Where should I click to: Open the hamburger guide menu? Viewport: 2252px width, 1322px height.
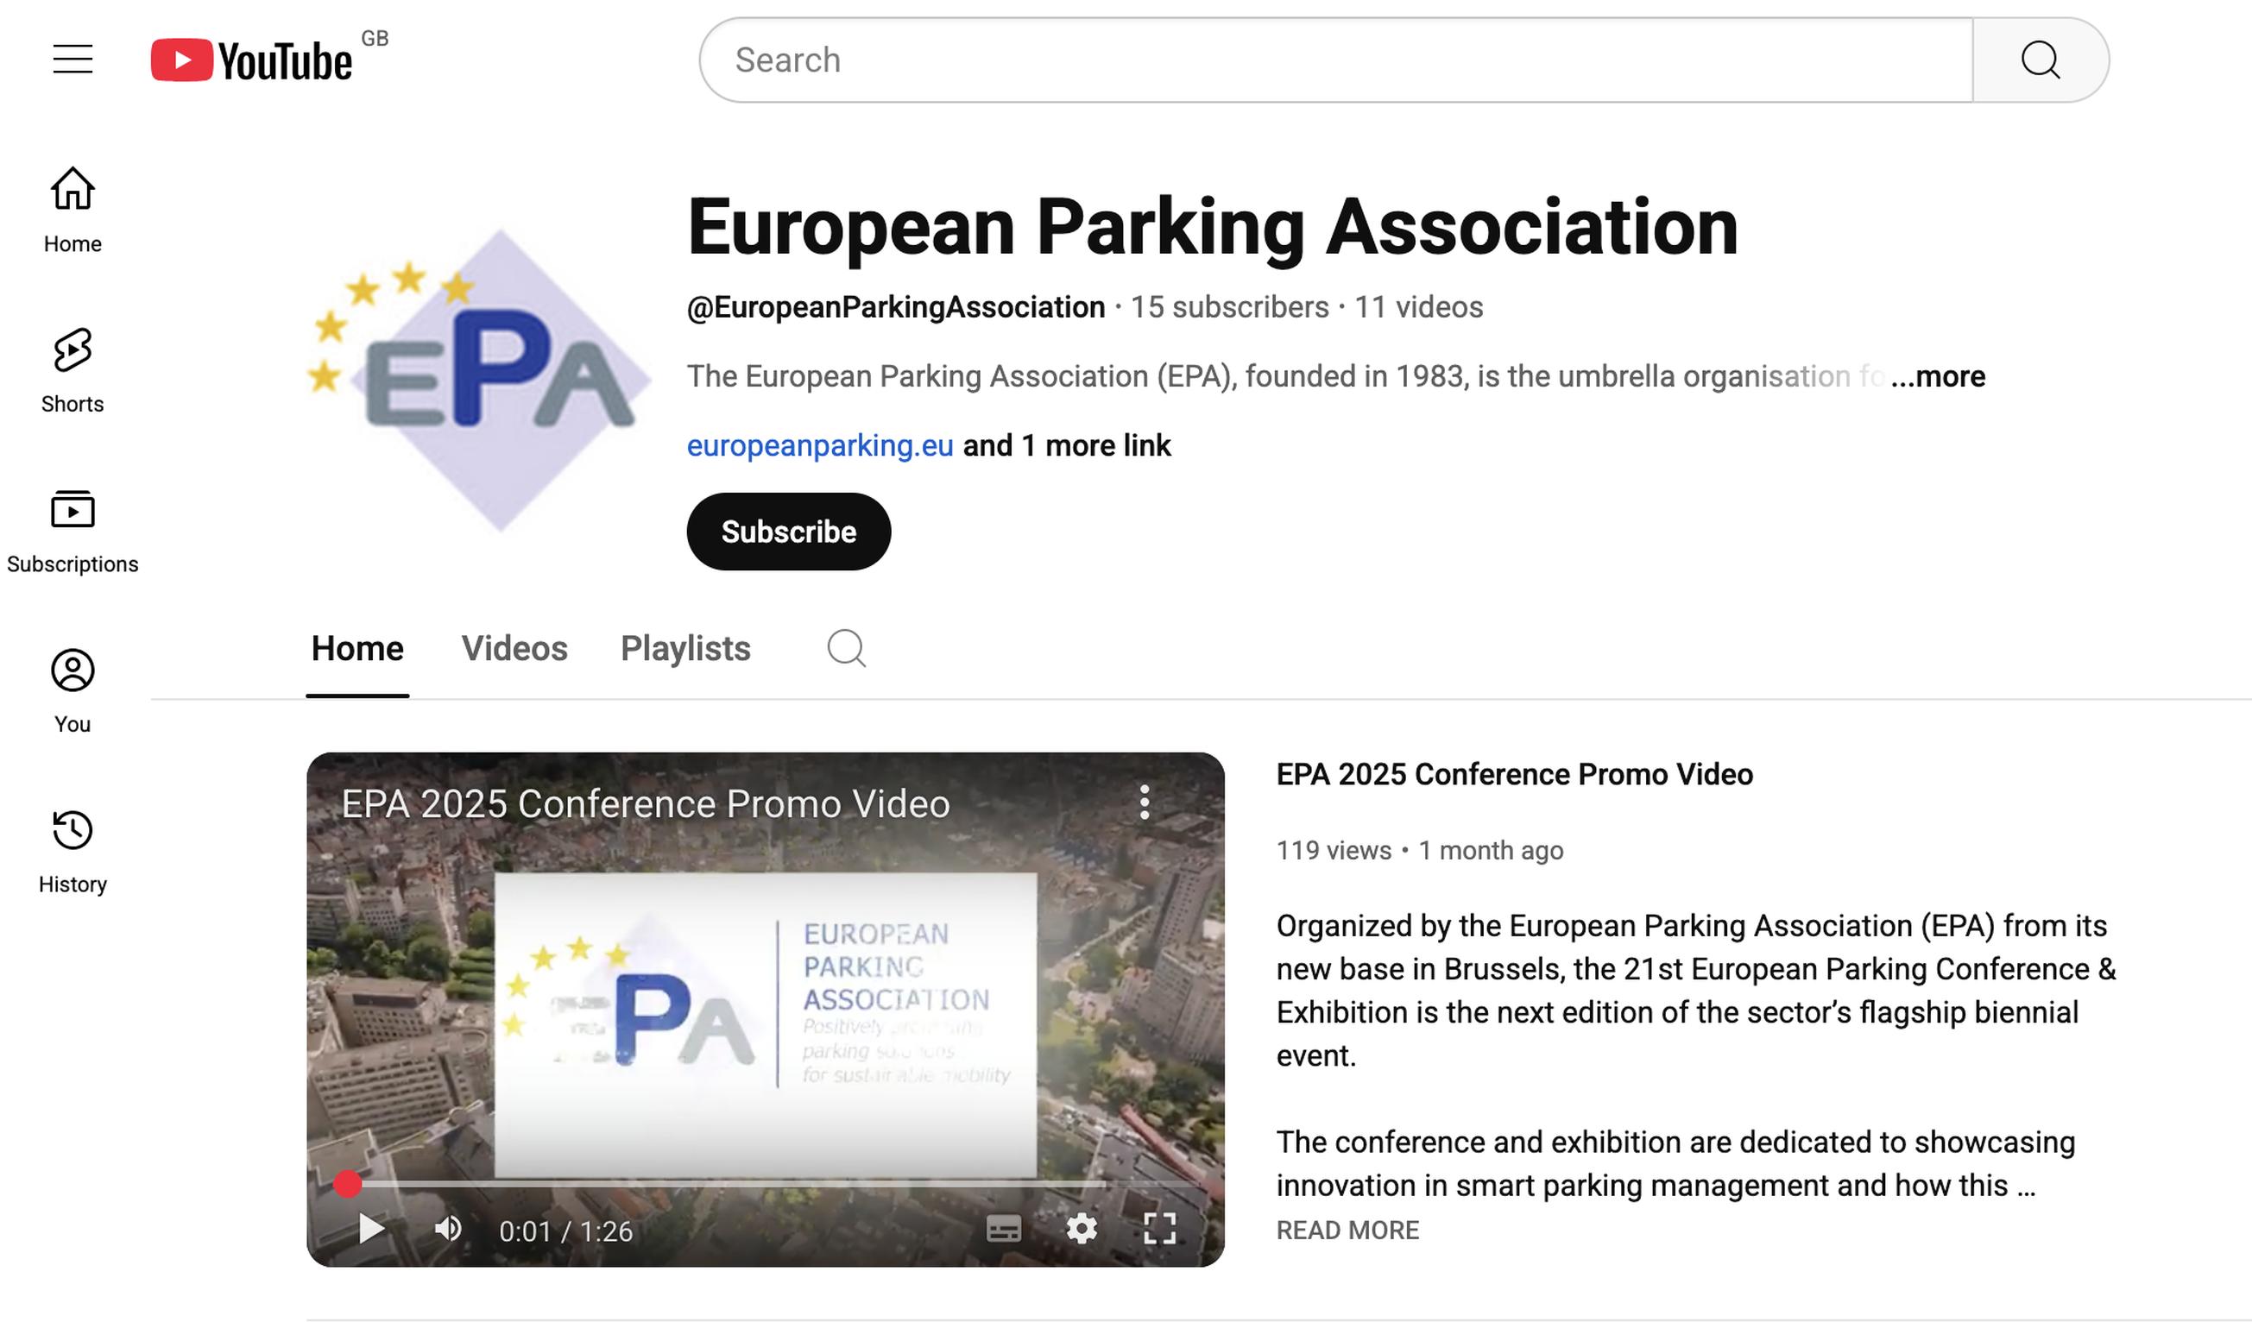click(x=73, y=60)
